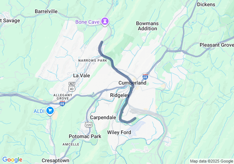This screenshot has width=234, height=164.
Task: Click the Carpendale place label
Action: coord(103,117)
